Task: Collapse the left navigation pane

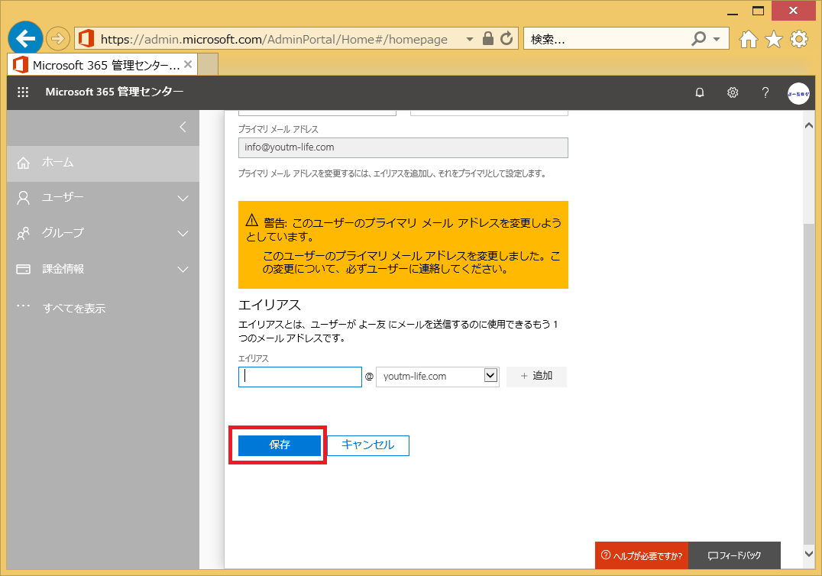Action: point(183,127)
